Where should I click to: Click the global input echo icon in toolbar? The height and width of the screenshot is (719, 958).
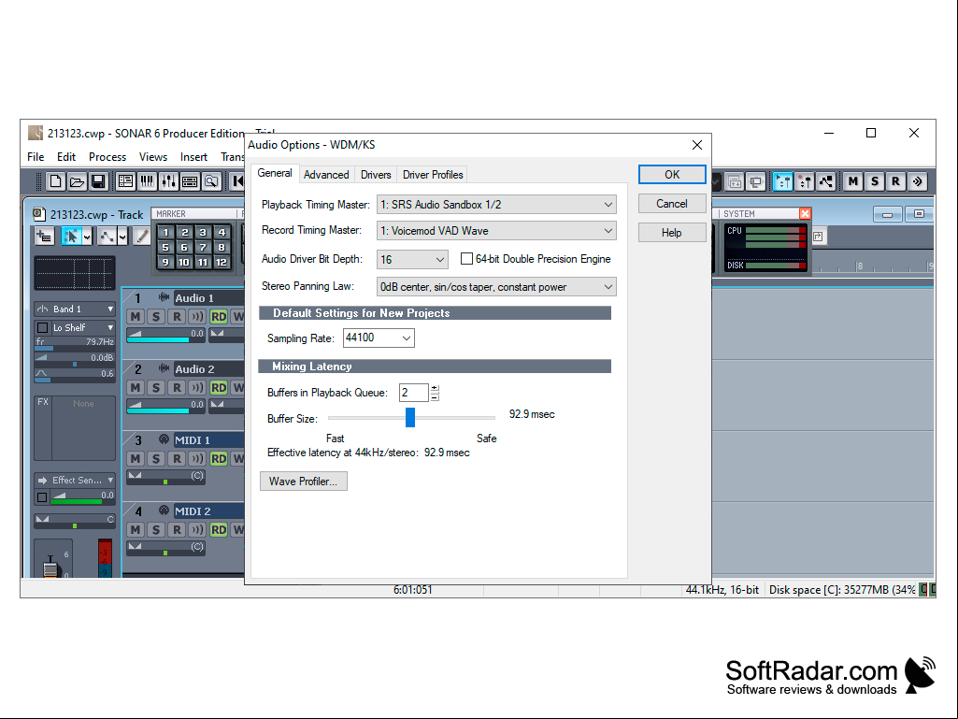(917, 181)
